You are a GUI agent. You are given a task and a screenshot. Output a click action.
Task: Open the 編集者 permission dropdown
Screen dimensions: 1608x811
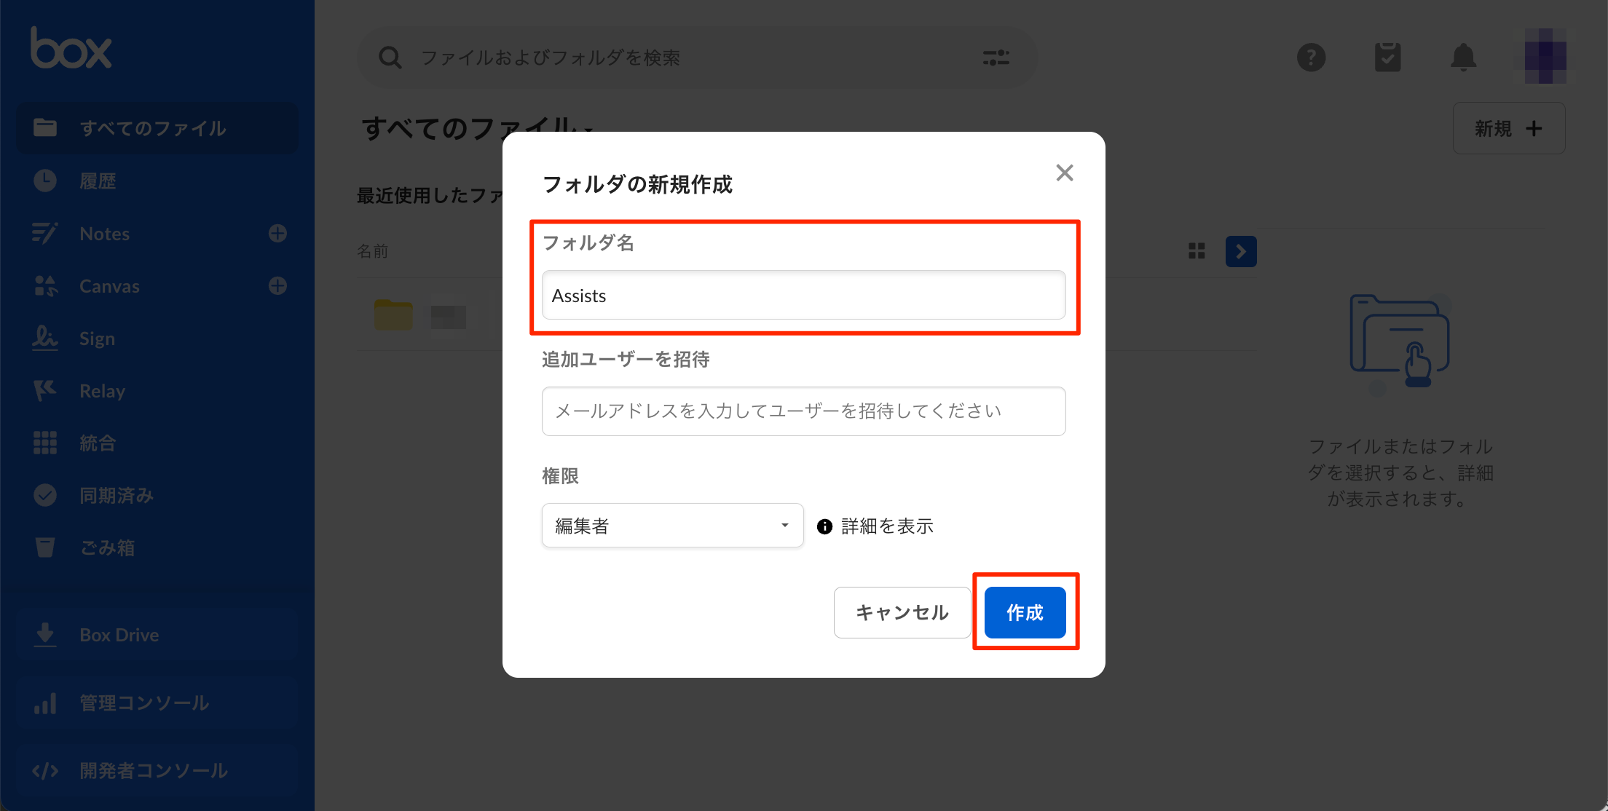[x=672, y=526]
